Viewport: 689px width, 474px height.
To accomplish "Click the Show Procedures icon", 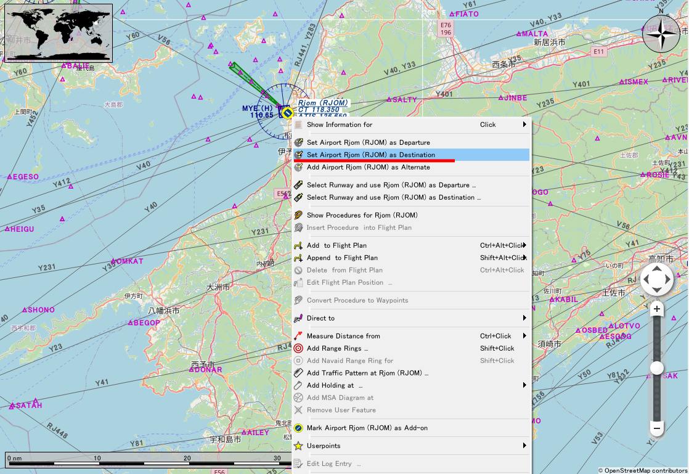I will tap(298, 215).
